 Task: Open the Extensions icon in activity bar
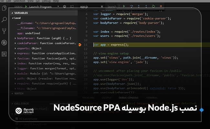(4, 54)
